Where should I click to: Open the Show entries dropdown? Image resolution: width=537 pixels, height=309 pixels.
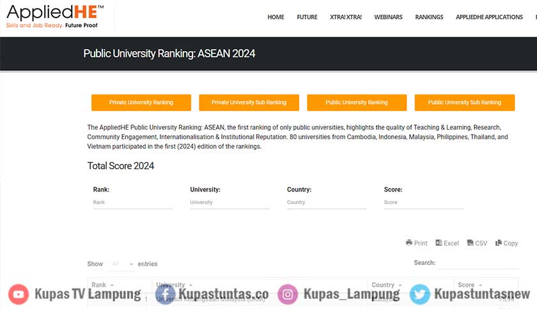click(x=121, y=264)
